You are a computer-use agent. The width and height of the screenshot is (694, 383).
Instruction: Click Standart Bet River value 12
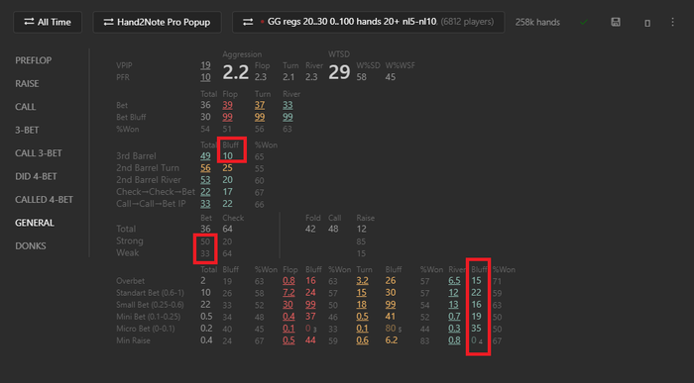(453, 293)
